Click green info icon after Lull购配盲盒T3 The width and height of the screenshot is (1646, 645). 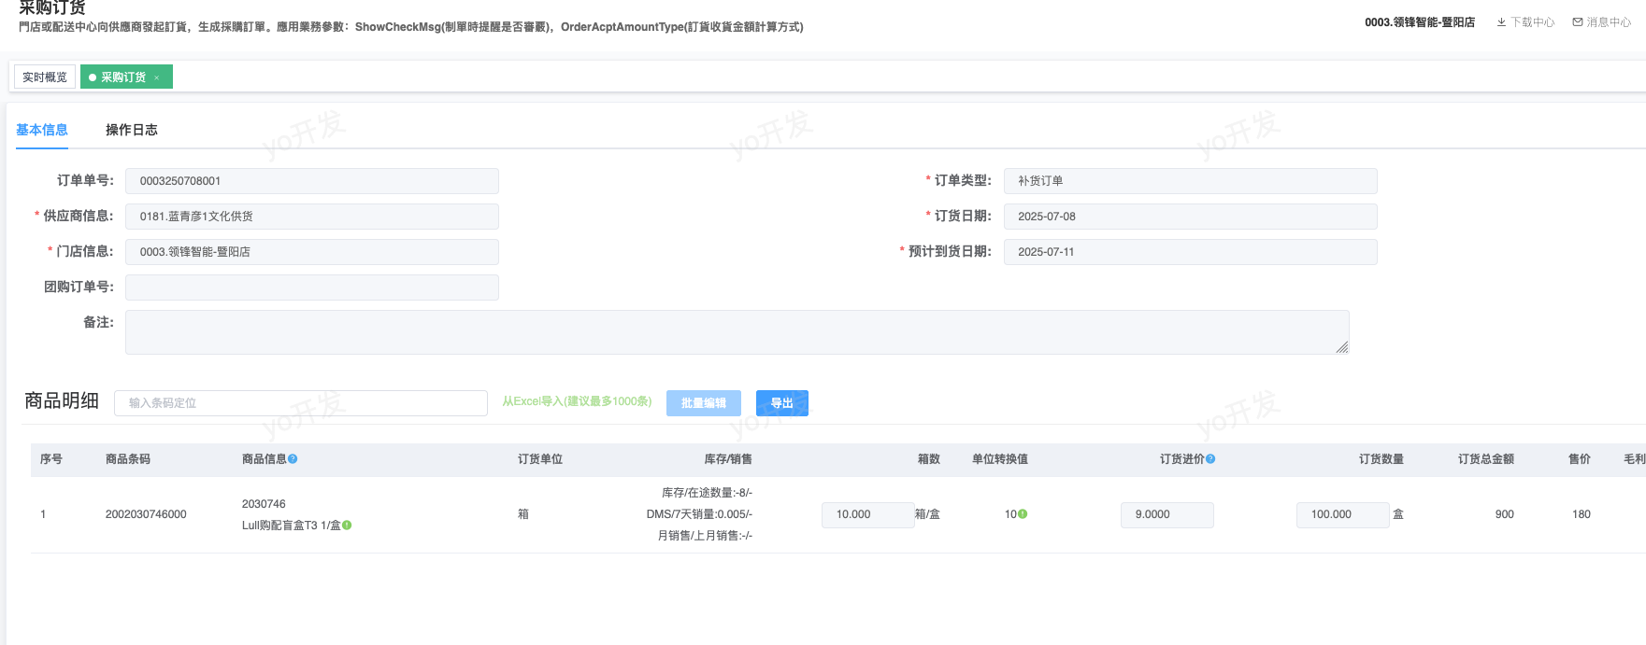click(x=347, y=526)
